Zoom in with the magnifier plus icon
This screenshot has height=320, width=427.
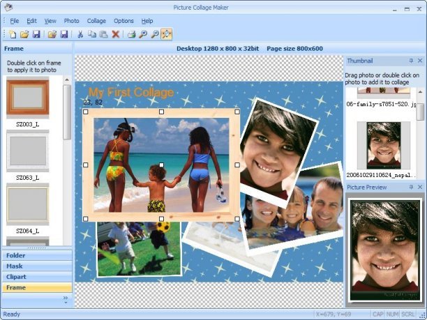[x=143, y=34]
